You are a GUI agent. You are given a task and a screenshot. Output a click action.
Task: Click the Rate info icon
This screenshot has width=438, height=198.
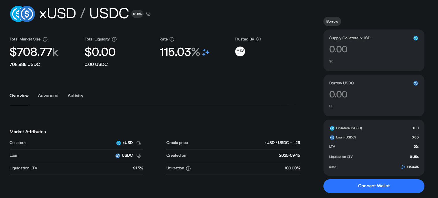point(172,39)
